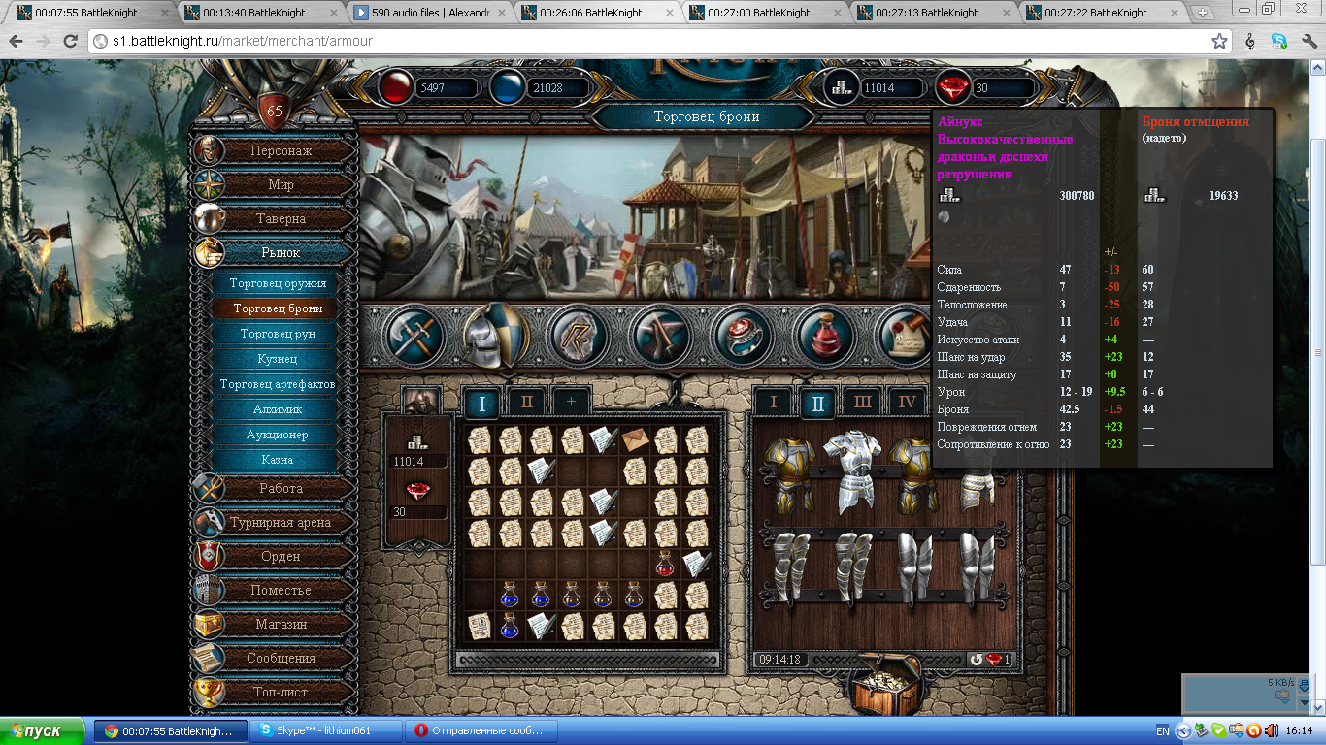The height and width of the screenshot is (745, 1326).
Task: Open the Персонаж menu
Action: [281, 151]
